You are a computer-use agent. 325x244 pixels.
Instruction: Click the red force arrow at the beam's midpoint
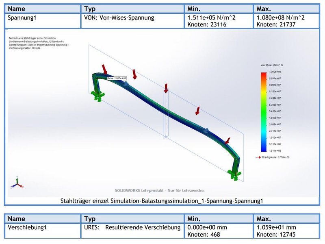point(166,88)
